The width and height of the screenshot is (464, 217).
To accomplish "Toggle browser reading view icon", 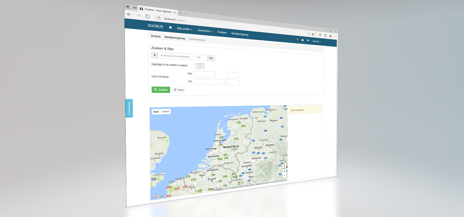I will [309, 34].
